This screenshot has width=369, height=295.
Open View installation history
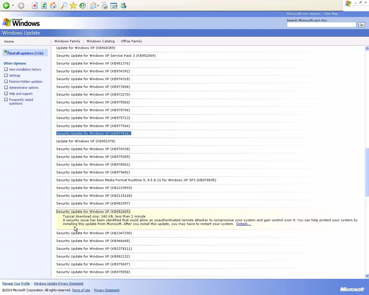click(25, 69)
